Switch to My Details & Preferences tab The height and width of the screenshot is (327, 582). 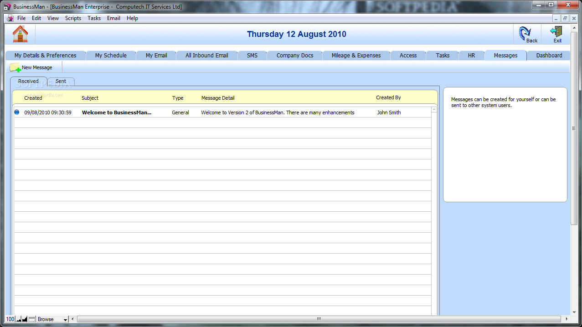[x=46, y=56]
